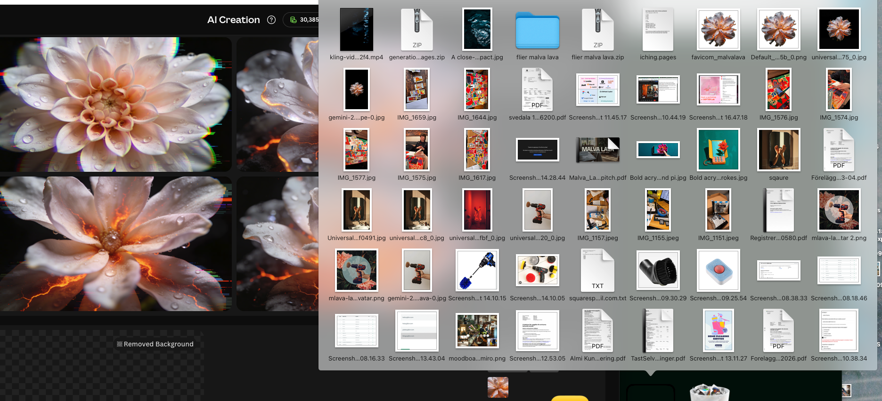Screen dimensions: 882x401
Task: Open Screensh...13.43.04 file
Action: [x=417, y=330]
